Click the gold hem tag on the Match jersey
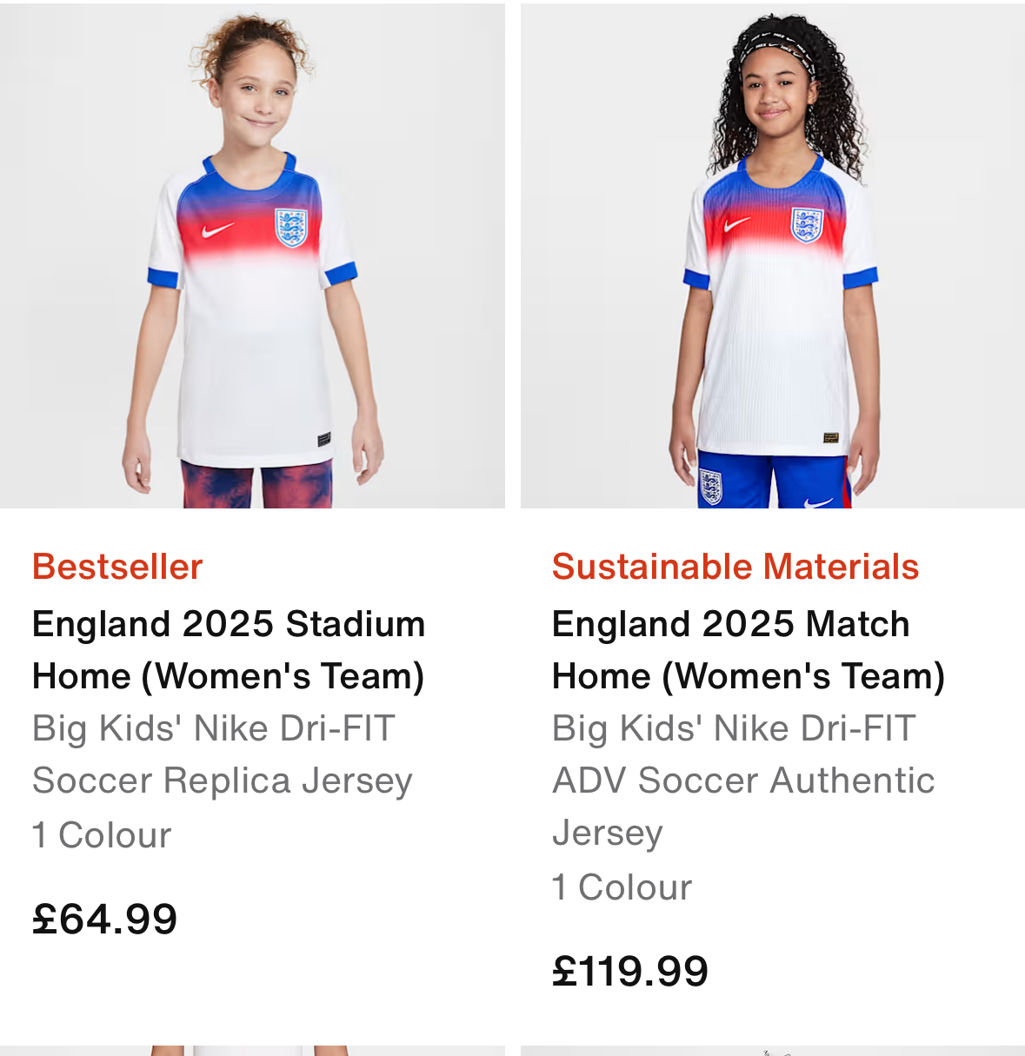 coord(830,437)
